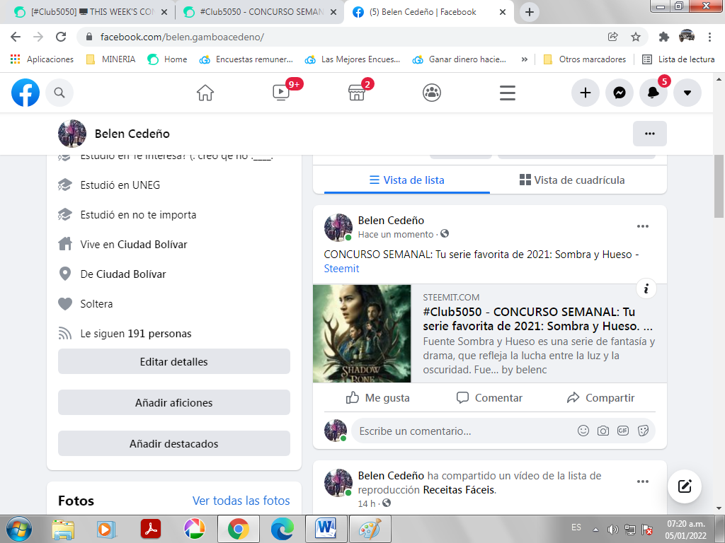Click the volume speaker tray icon
The height and width of the screenshot is (543, 725).
613,529
